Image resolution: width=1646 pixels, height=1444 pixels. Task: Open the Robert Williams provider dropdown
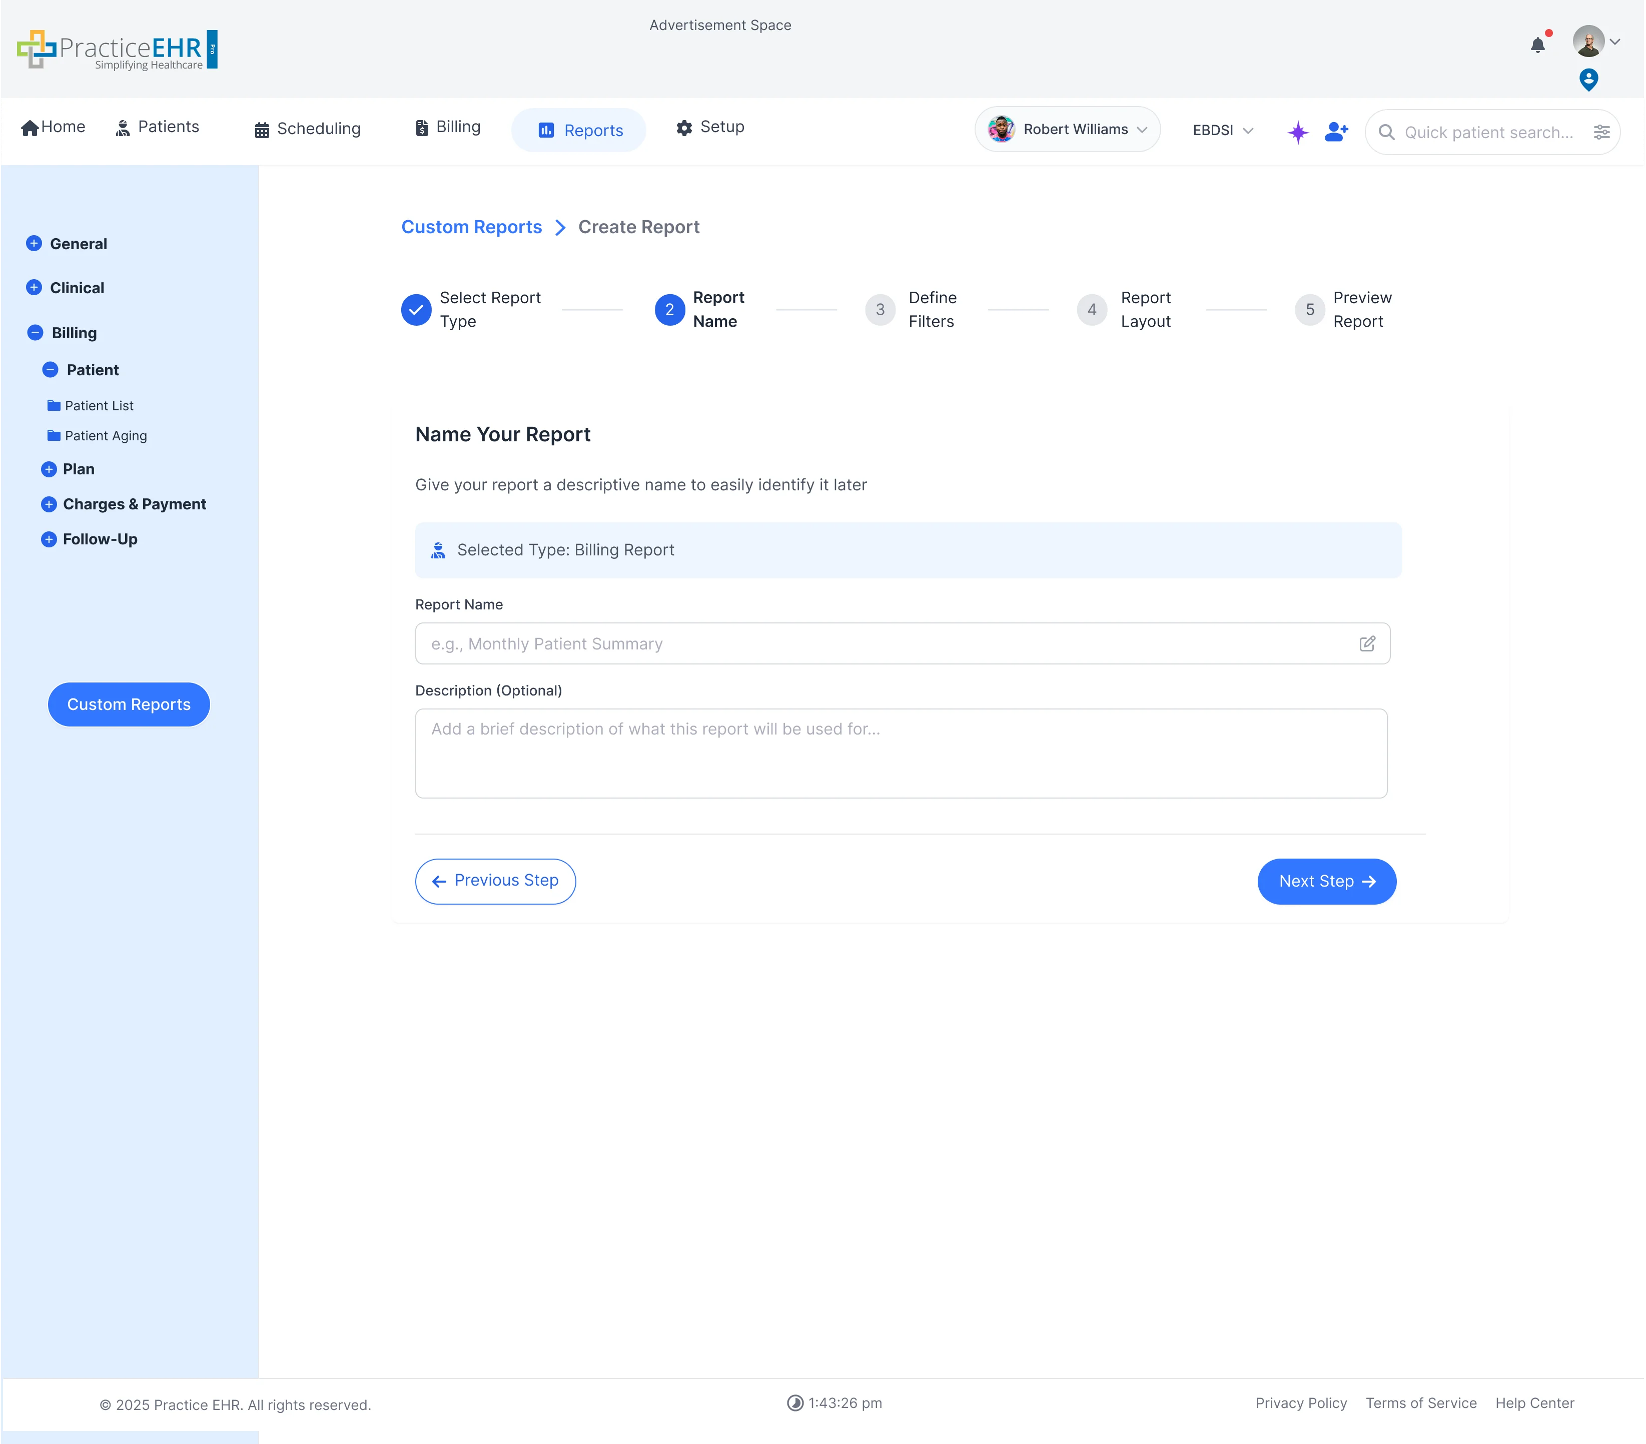(x=1067, y=130)
